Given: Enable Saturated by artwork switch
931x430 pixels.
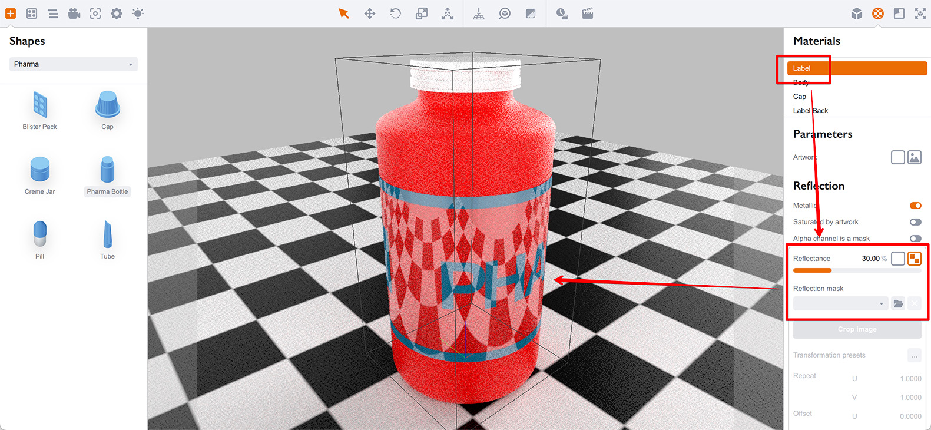Looking at the screenshot, I should tap(915, 222).
